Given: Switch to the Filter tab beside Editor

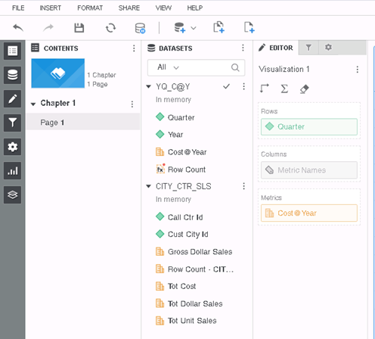Looking at the screenshot, I should tap(308, 48).
